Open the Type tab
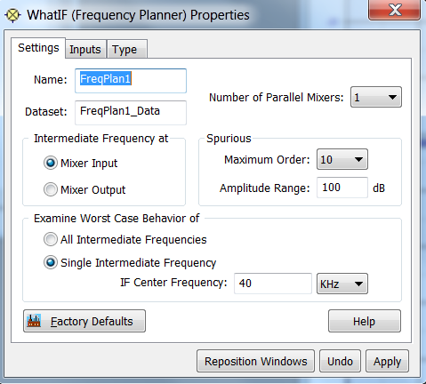Image resolution: width=426 pixels, height=384 pixels. [x=126, y=49]
